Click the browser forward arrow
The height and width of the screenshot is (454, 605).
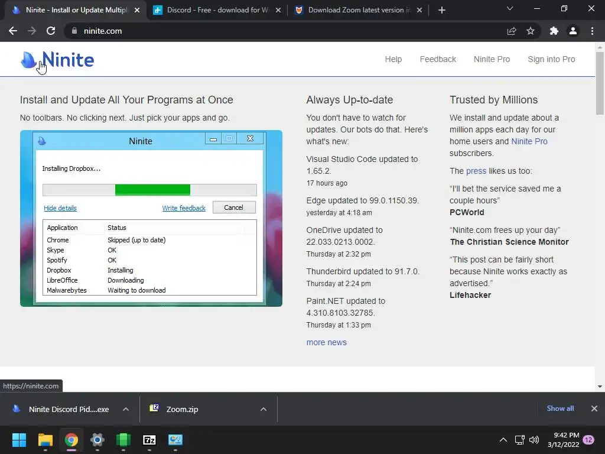(32, 31)
